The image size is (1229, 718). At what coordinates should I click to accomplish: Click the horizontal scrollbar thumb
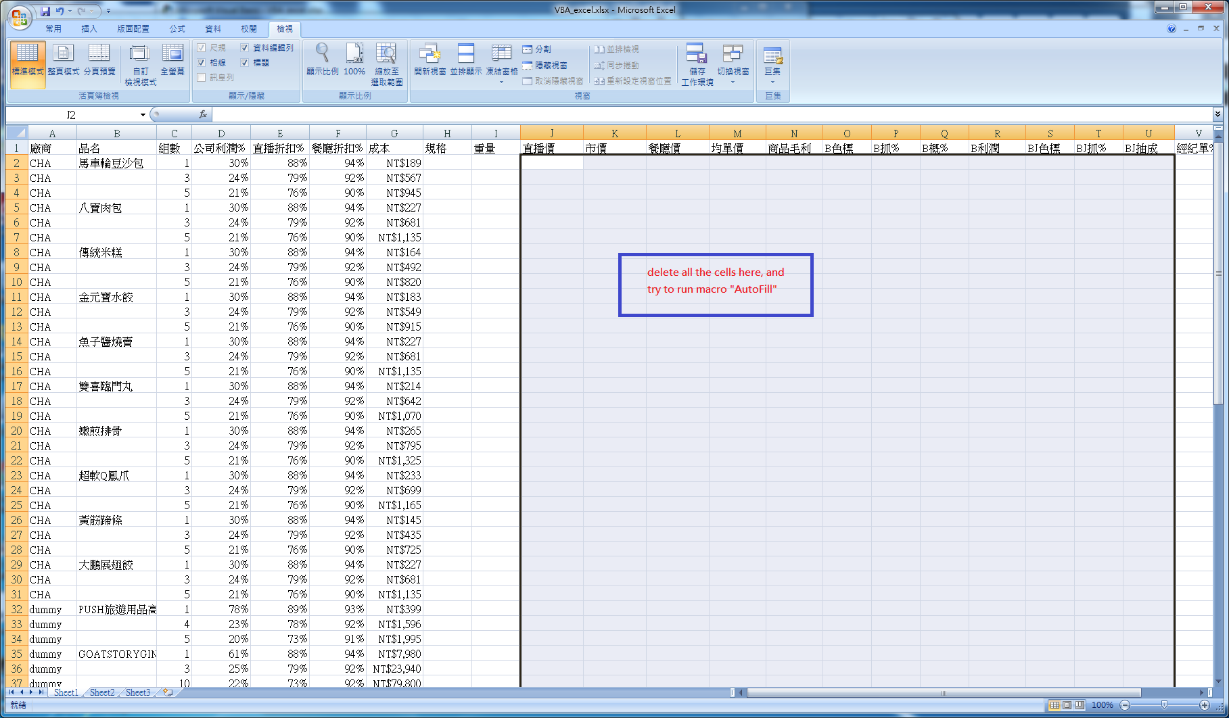pos(944,692)
